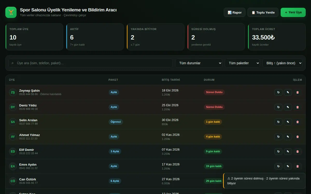Delete member Elif Demir
Screen dimensions: 311x194
(x=298, y=152)
